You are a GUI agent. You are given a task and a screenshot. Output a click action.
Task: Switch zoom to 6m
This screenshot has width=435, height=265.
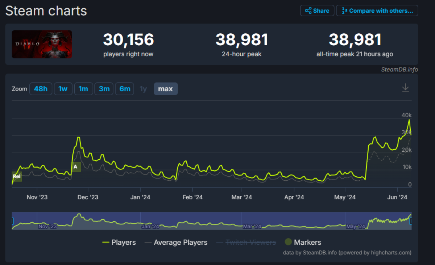[x=125, y=89]
